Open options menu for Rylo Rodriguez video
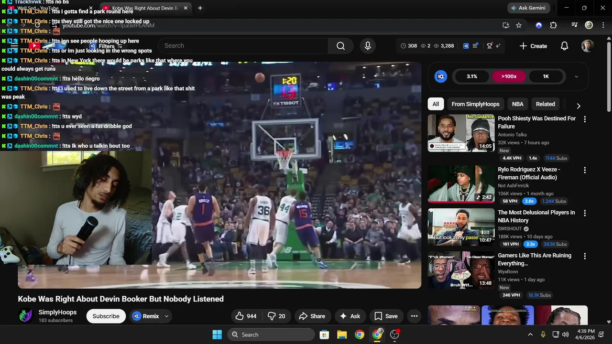 584,170
